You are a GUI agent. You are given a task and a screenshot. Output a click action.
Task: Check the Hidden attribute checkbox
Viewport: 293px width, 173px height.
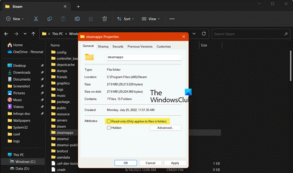point(109,128)
